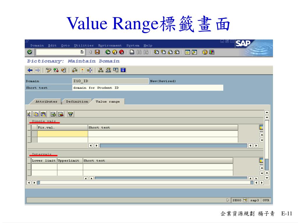Viewport: 298px width, 223px height.
Task: Open the Edit menu
Action: pyautogui.click(x=52, y=46)
